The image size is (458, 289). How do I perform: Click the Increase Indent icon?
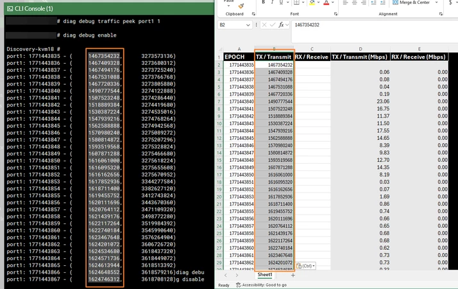click(x=383, y=3)
